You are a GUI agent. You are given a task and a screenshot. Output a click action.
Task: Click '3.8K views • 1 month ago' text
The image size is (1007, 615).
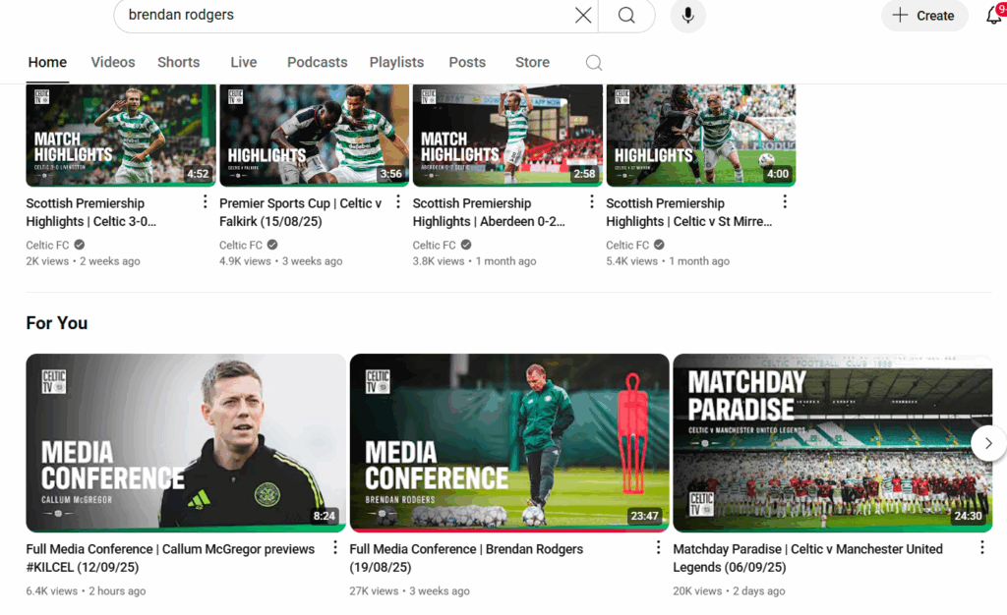point(474,261)
